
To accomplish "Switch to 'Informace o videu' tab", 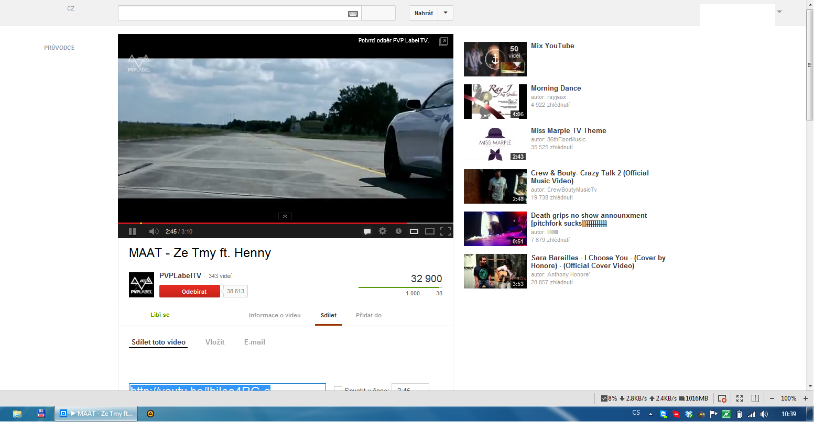I will click(275, 315).
